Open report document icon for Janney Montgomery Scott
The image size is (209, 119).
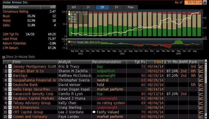point(10,66)
